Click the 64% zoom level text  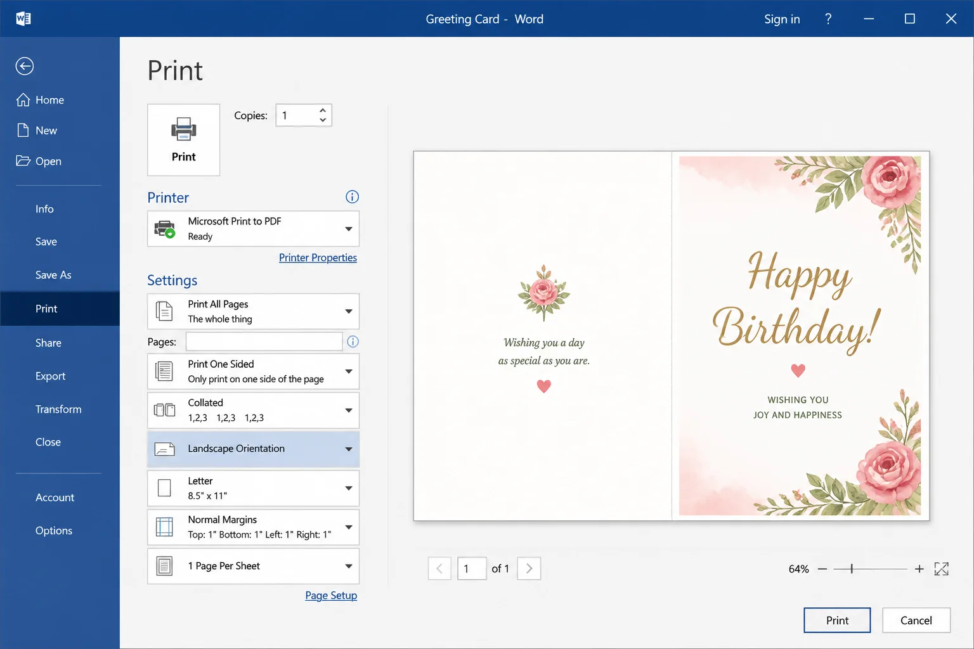point(798,569)
